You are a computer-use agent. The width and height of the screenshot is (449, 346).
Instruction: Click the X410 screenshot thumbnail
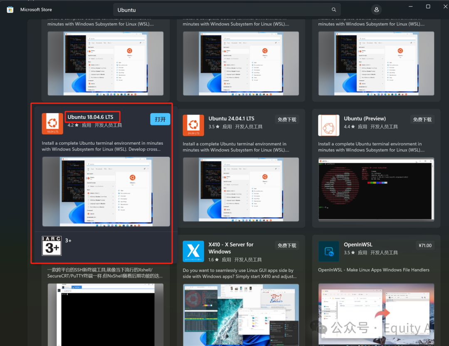click(241, 315)
